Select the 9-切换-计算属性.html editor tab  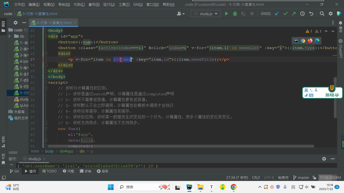click(x=54, y=23)
